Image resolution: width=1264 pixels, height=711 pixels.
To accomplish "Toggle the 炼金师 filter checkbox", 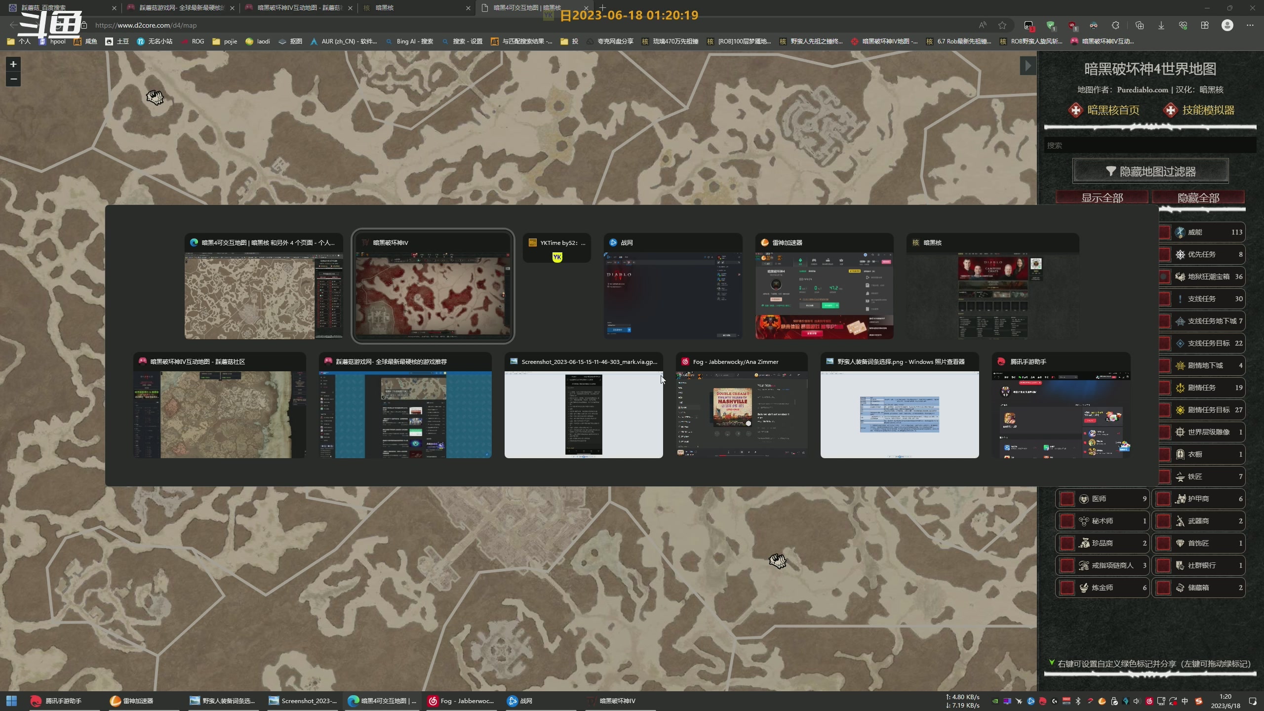I will 1067,588.
